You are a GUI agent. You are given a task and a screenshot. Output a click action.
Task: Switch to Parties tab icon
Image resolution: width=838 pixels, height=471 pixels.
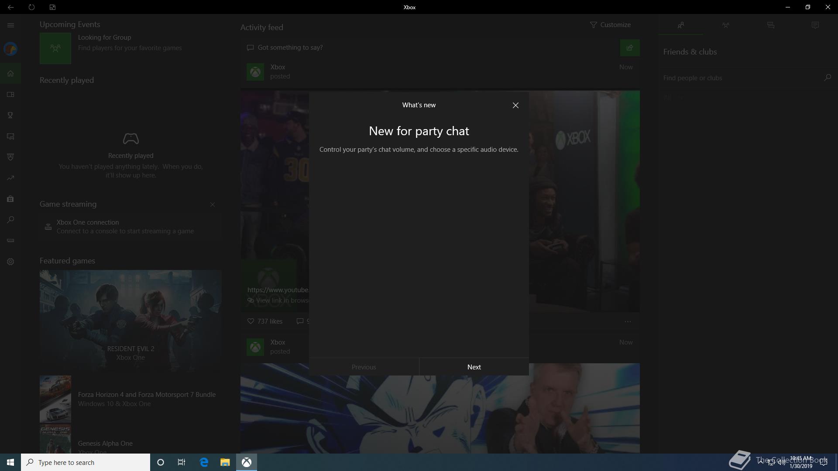pos(725,25)
